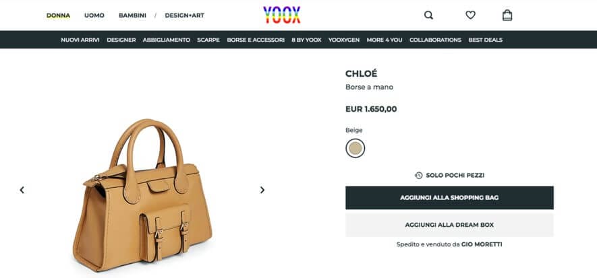Click Aggiungi alla Dream Box button
This screenshot has width=597, height=278.
[x=450, y=225]
